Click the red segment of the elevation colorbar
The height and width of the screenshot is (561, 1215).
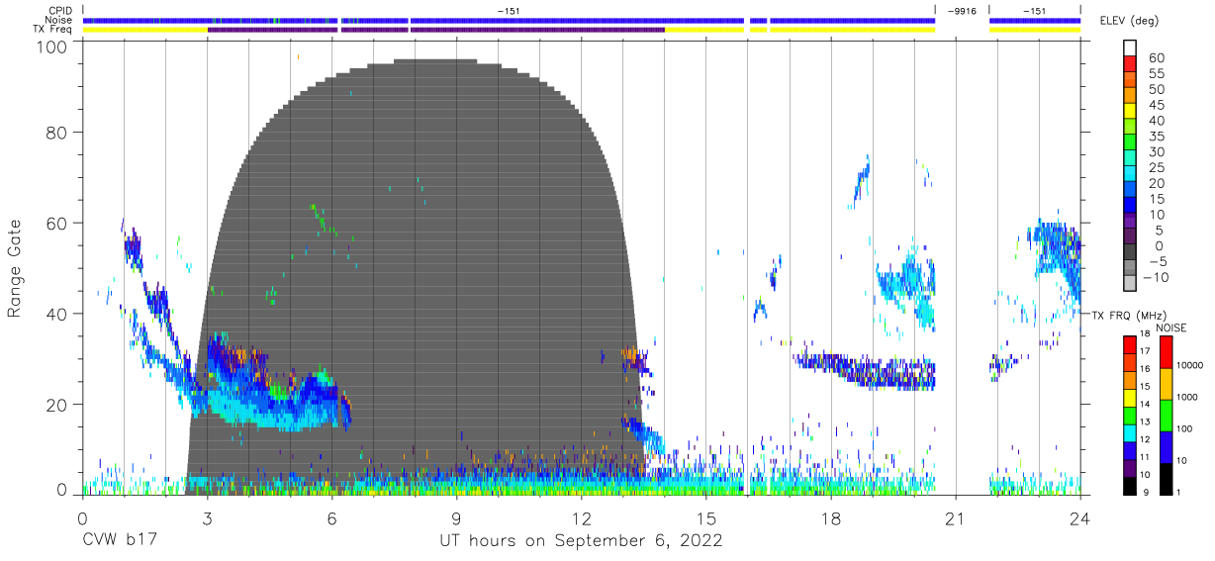point(1130,65)
